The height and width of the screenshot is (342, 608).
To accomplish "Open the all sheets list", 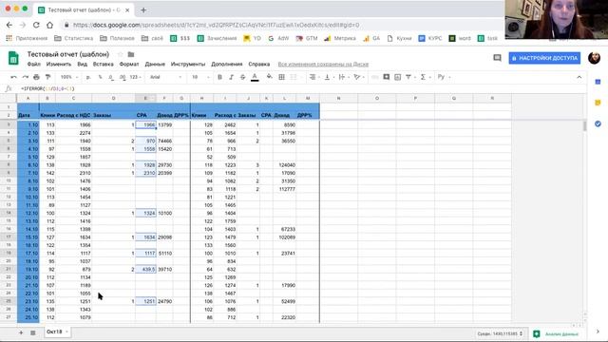I will click(33, 332).
